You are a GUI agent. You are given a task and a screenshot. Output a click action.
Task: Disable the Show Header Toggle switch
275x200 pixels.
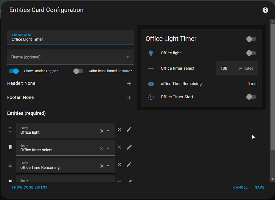tap(14, 71)
